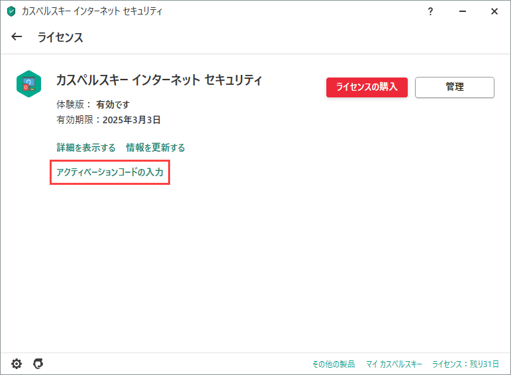Screen dimensions: 511x375
Task: Click the product name heading beside the icon
Action: click(159, 80)
